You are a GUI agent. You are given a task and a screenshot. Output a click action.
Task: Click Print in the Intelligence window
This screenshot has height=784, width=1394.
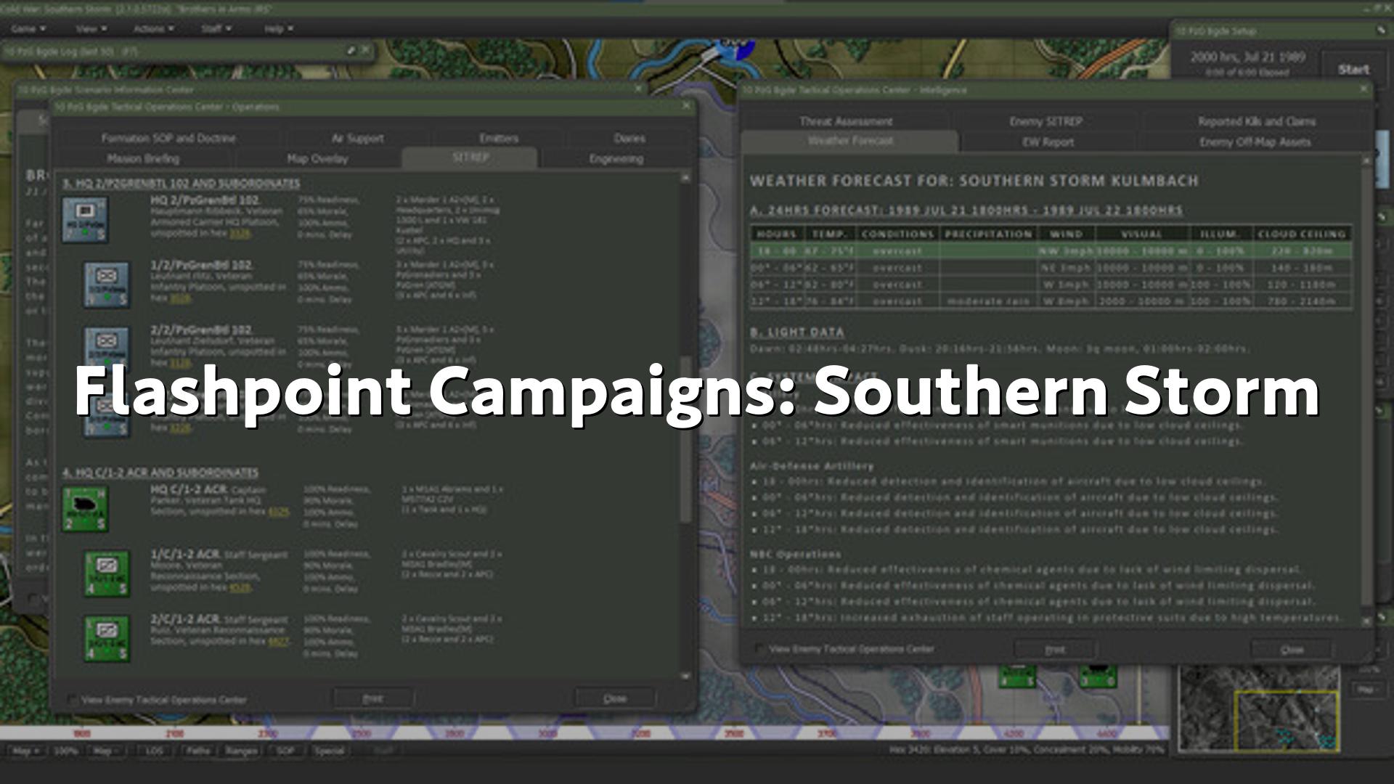click(1055, 650)
